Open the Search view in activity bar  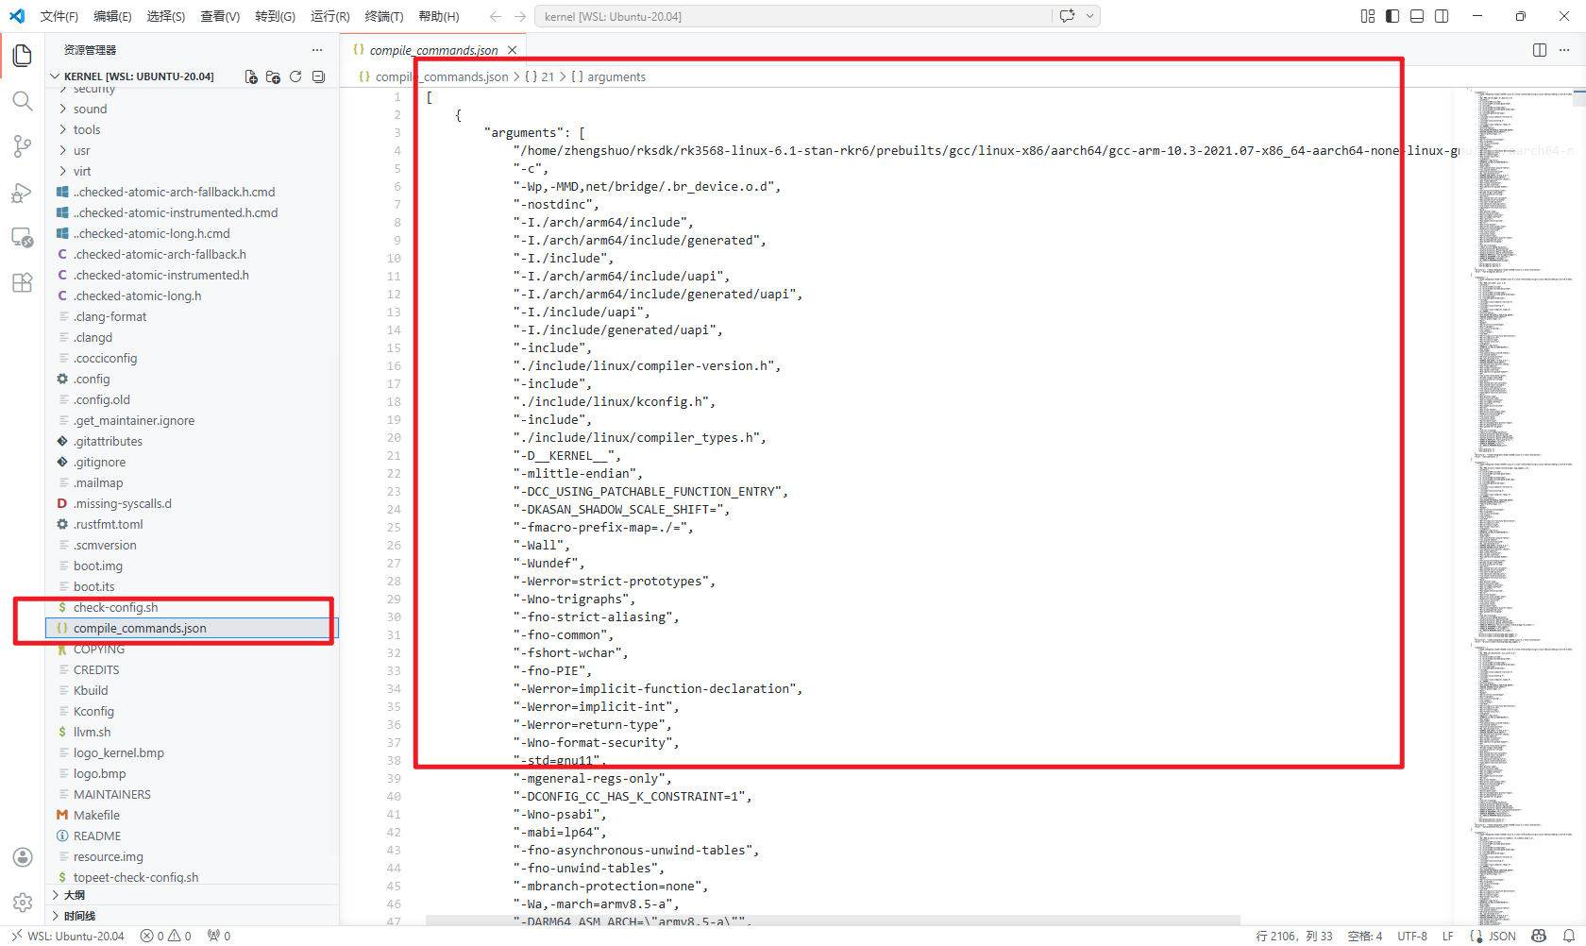pyautogui.click(x=23, y=101)
